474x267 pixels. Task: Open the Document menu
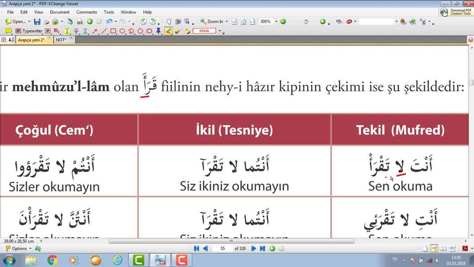60,12
